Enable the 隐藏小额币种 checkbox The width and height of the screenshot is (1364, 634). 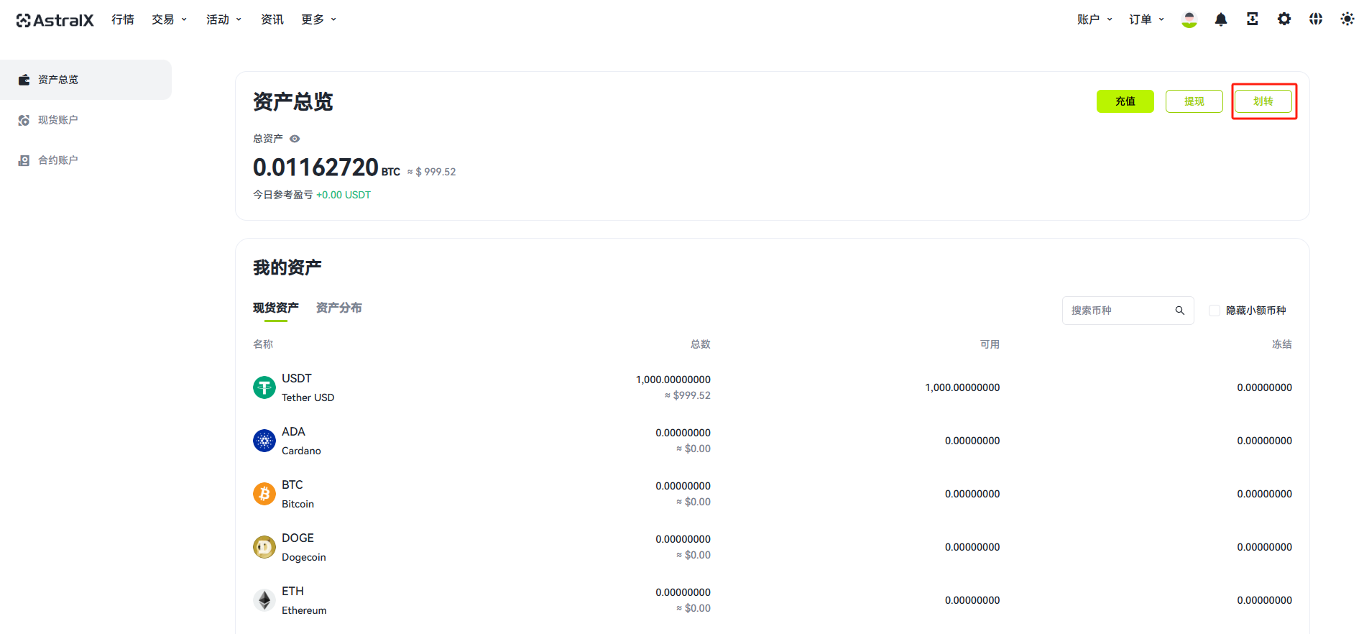[x=1215, y=311]
